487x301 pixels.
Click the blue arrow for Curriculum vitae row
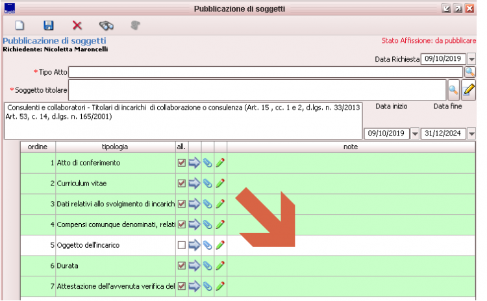pos(195,184)
